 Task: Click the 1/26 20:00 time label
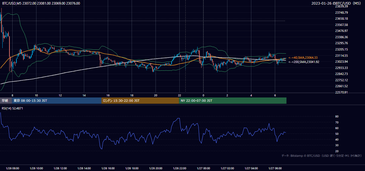pos(156,168)
